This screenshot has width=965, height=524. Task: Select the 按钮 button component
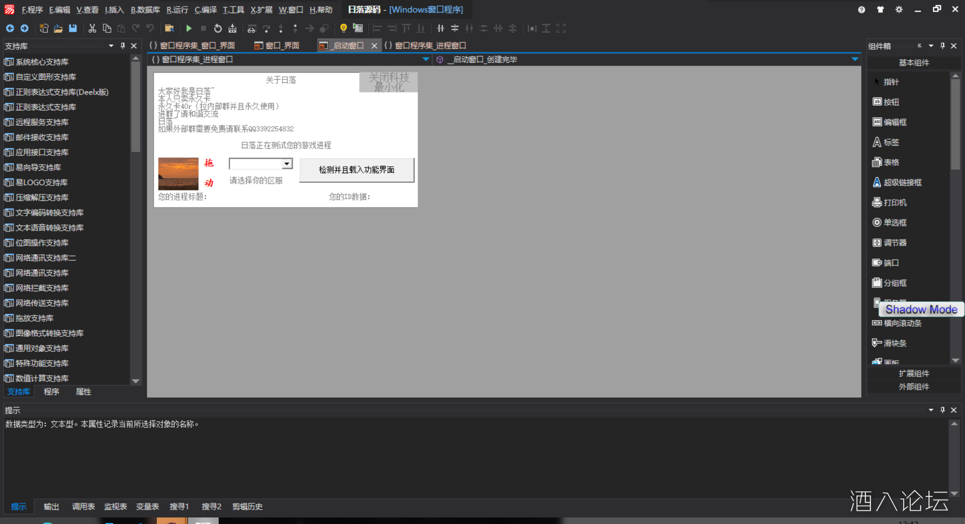point(886,102)
